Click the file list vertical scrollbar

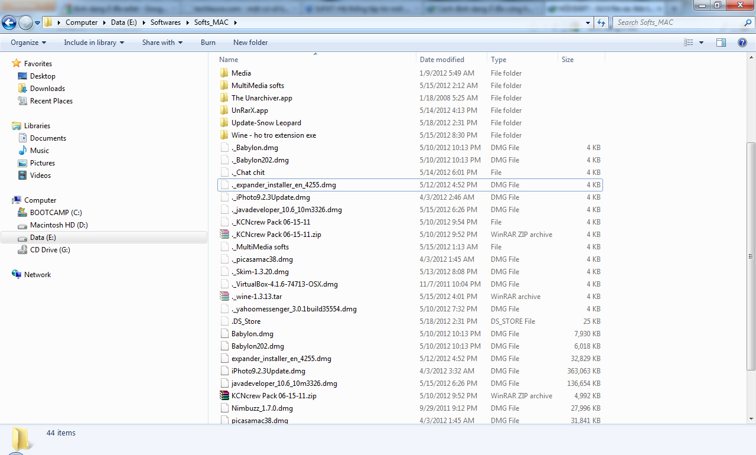[751, 256]
